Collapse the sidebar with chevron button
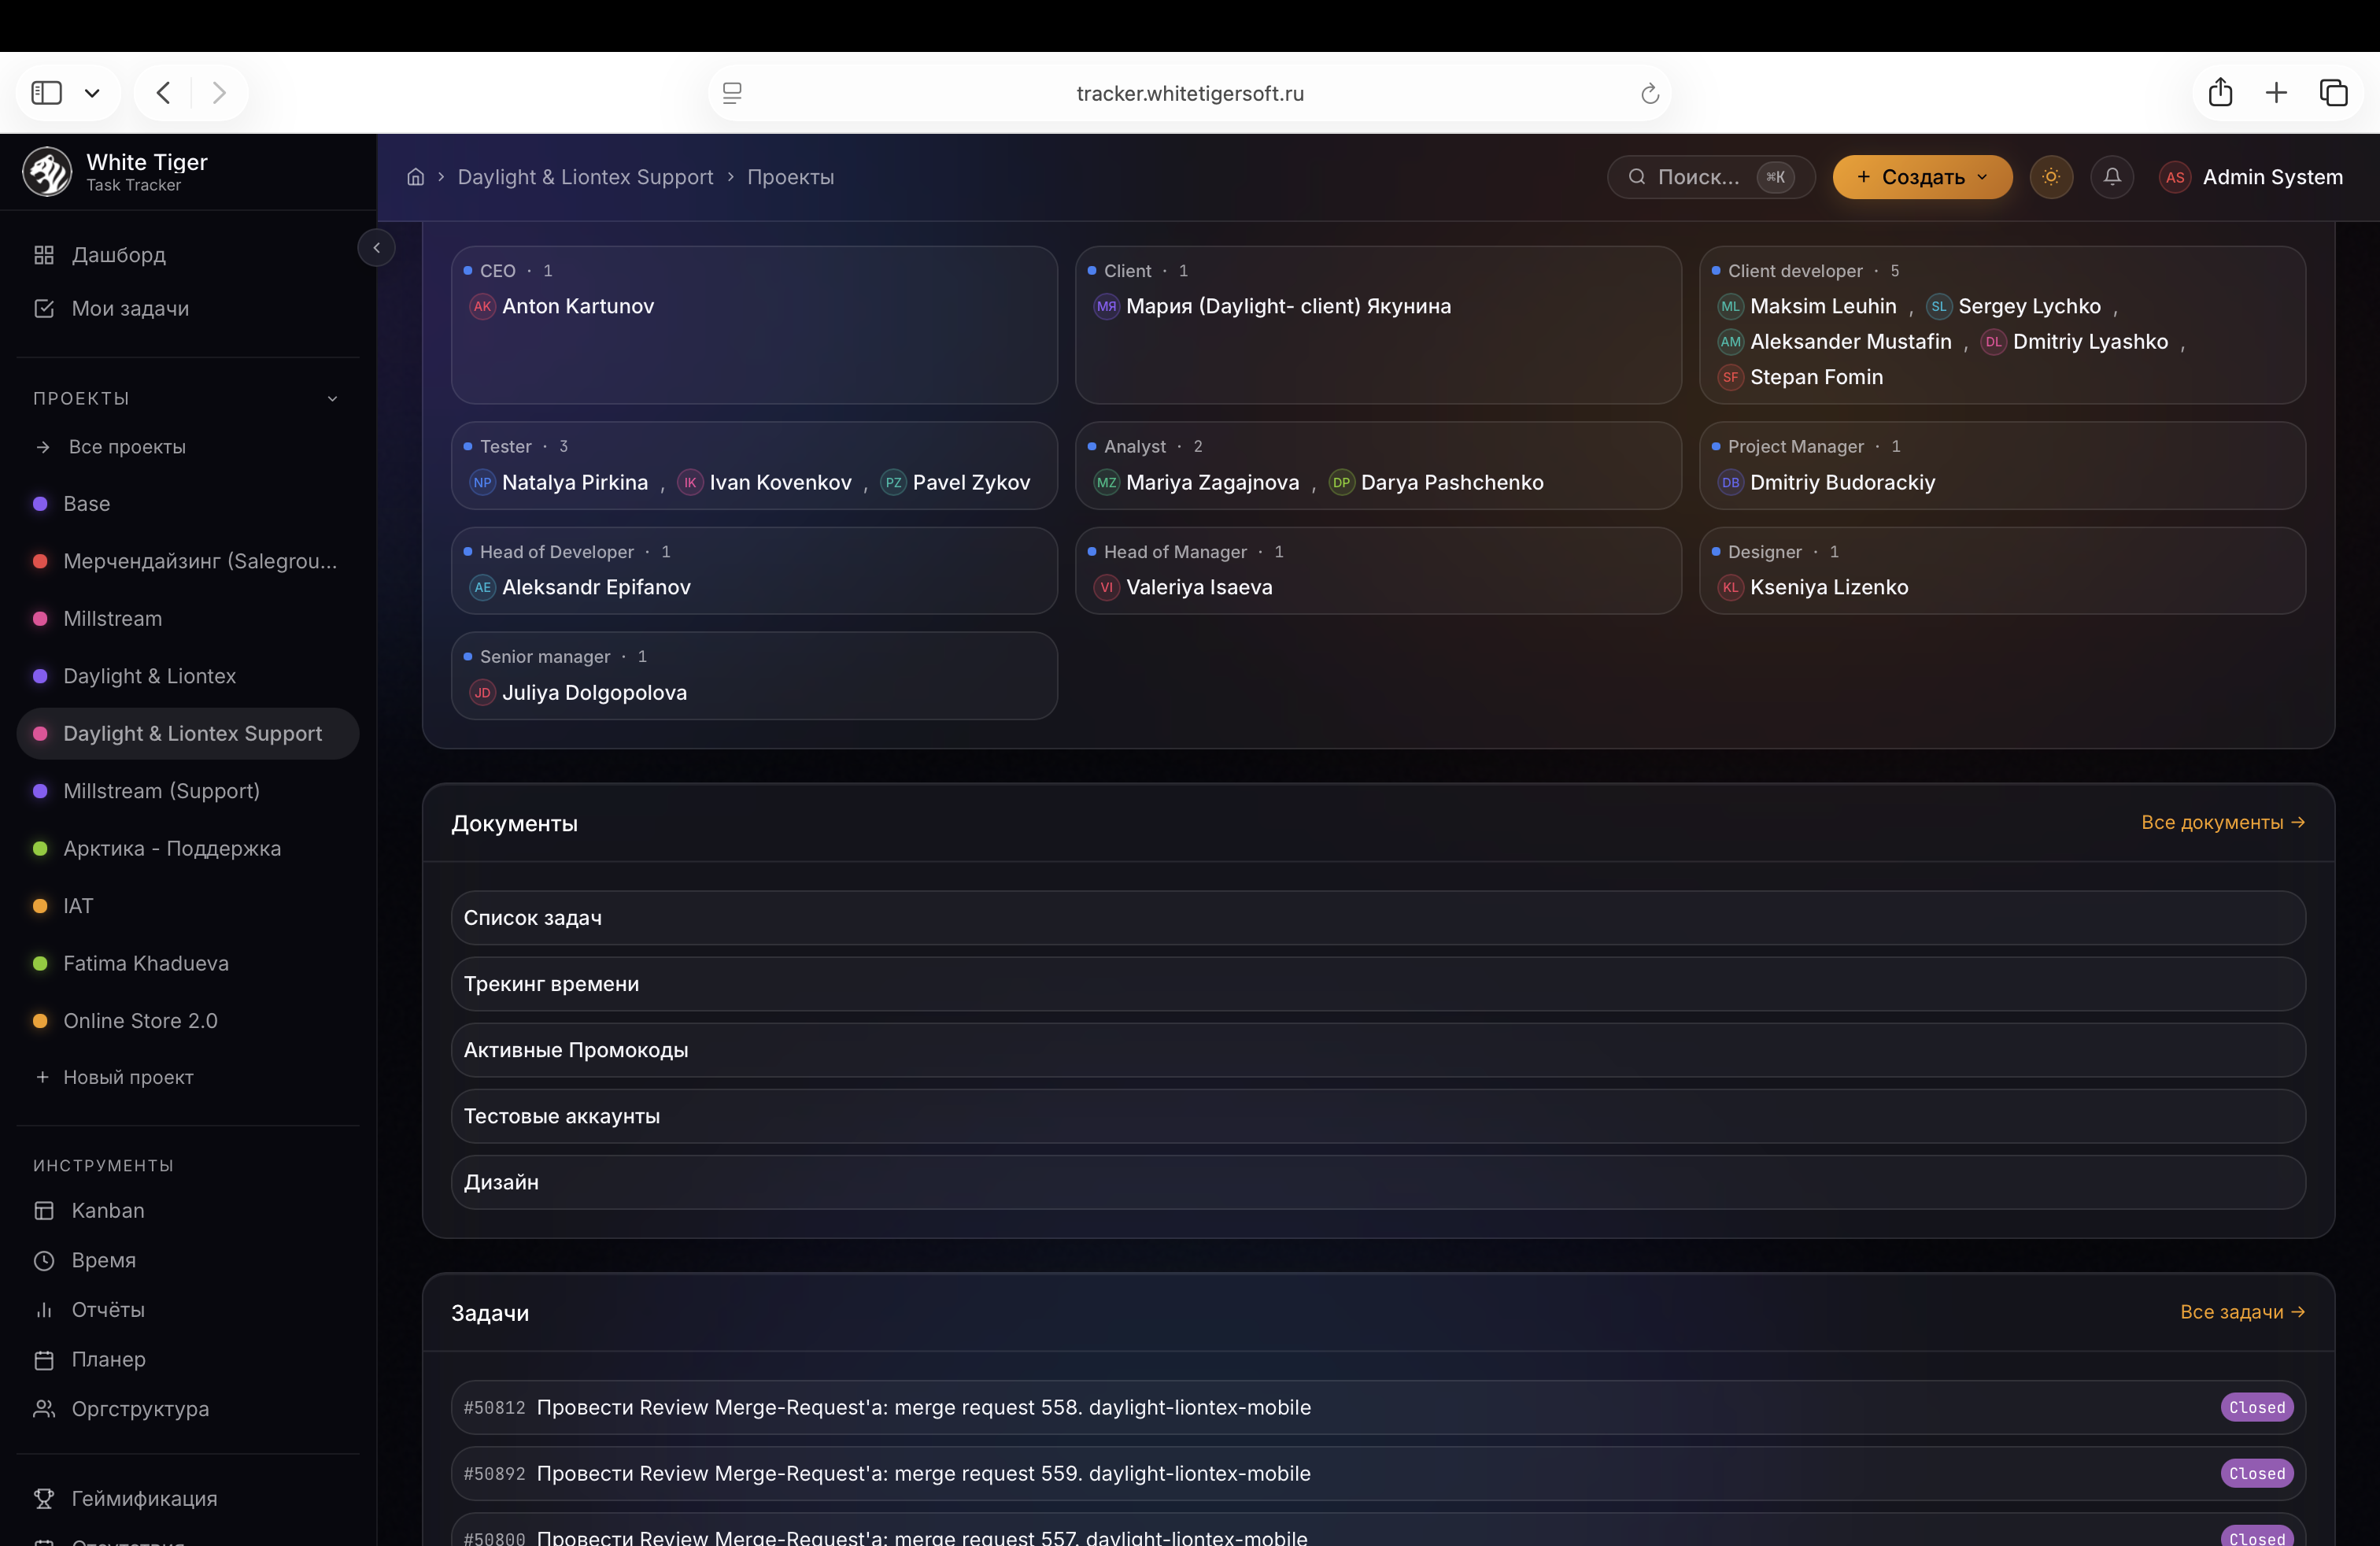The width and height of the screenshot is (2380, 1546). 377,248
